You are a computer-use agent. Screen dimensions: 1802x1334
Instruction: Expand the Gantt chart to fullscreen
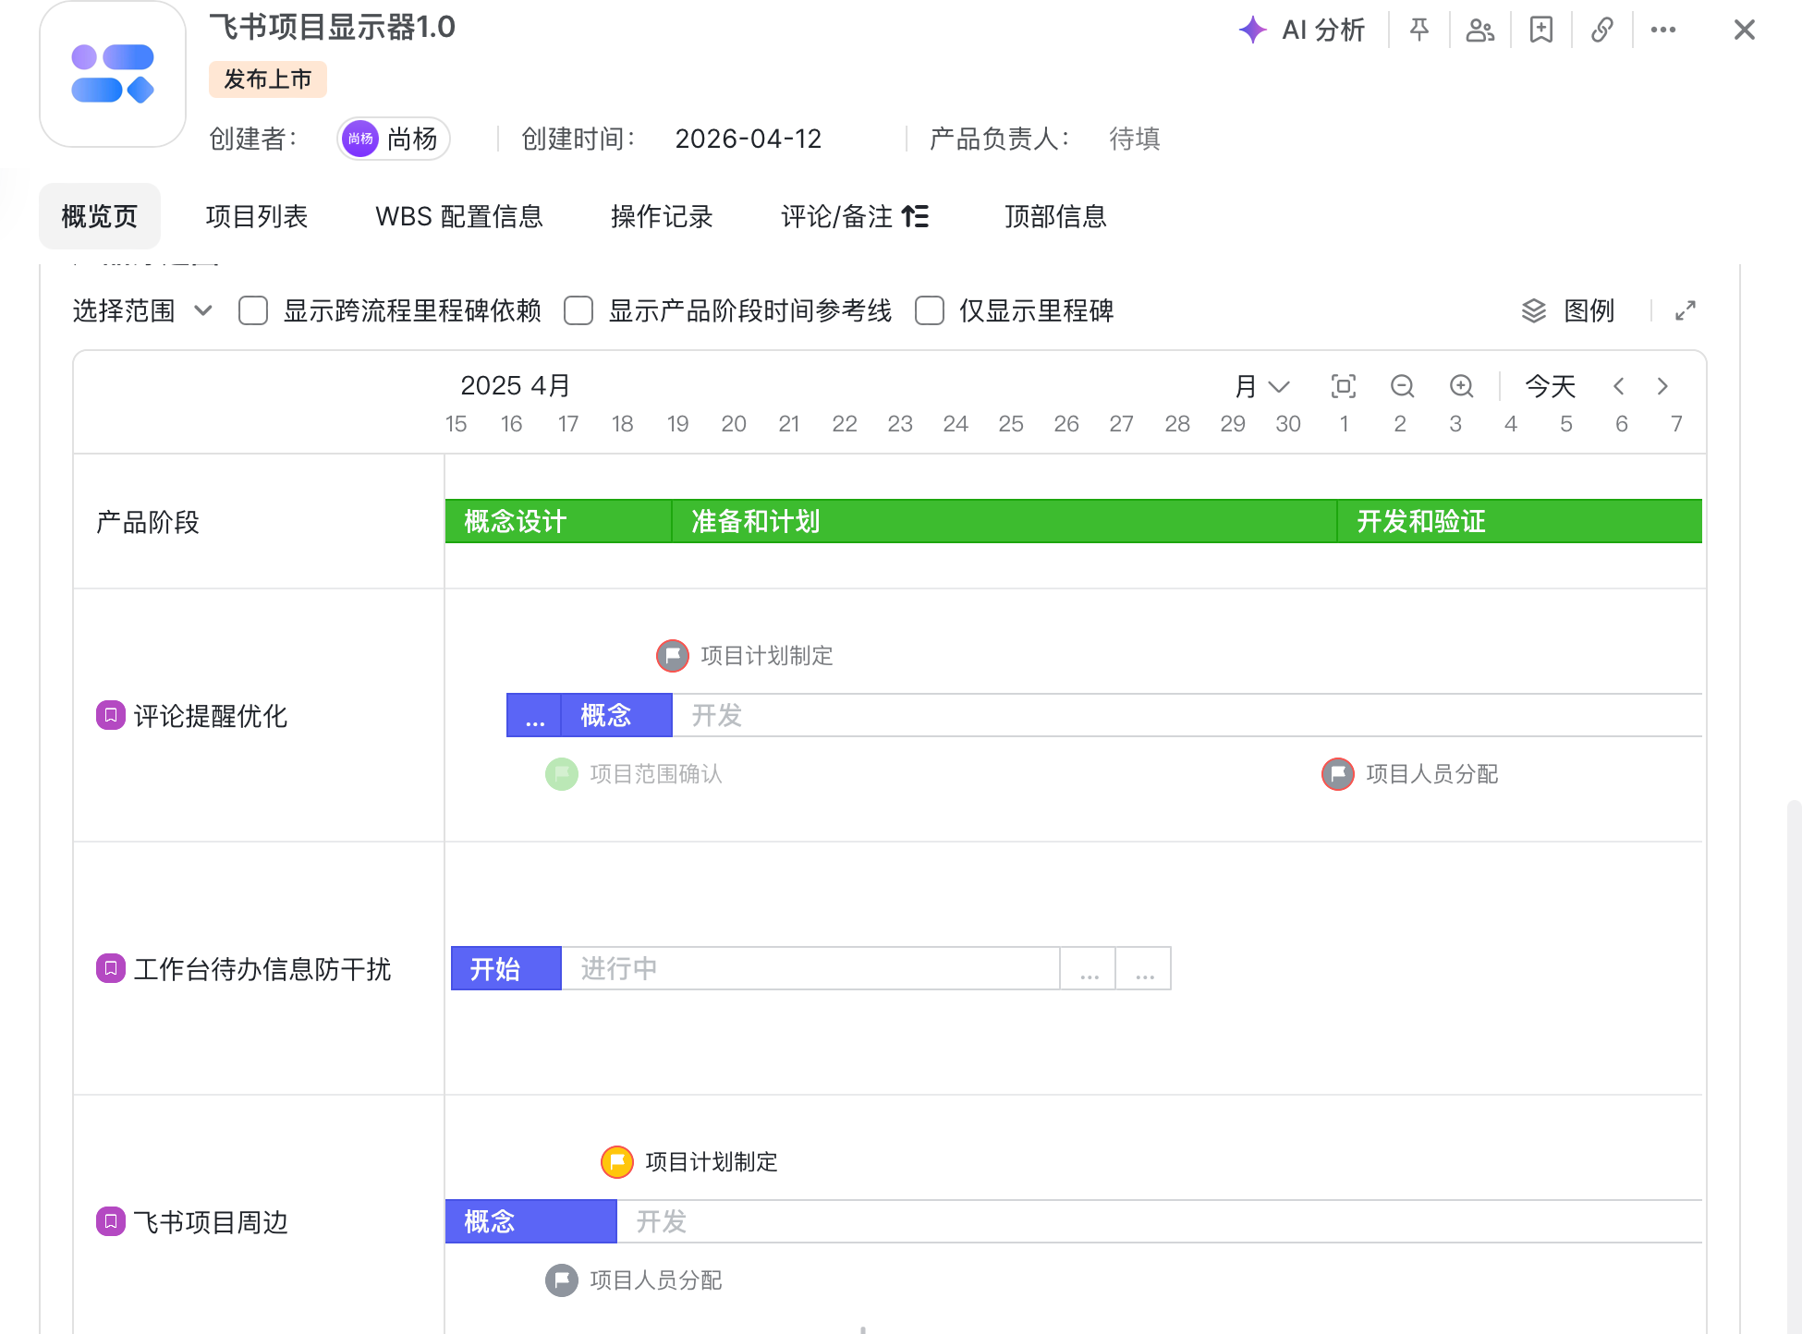coord(1686,310)
